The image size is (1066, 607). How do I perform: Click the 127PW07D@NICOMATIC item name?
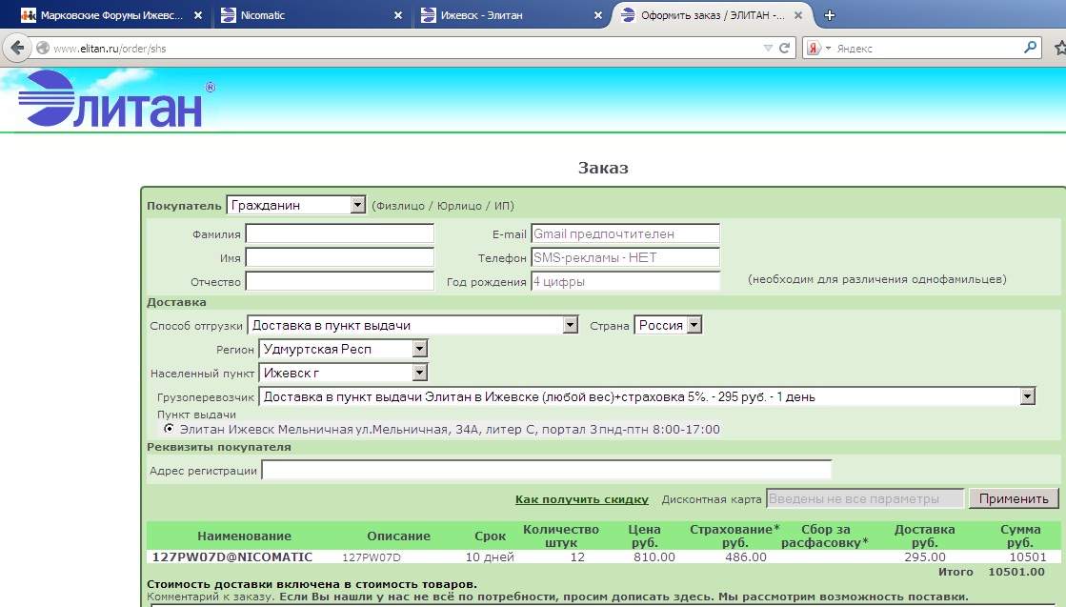click(x=231, y=556)
